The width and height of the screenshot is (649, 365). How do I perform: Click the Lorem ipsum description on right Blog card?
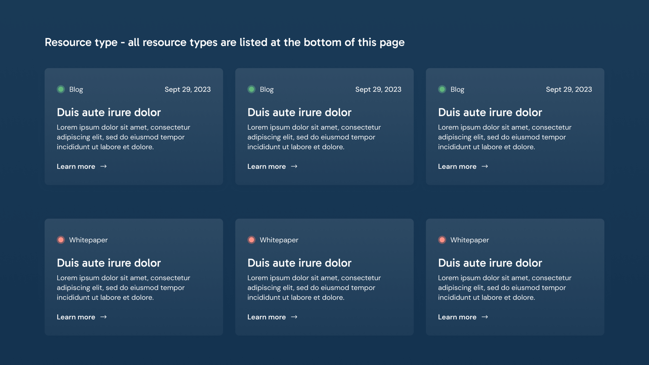click(505, 137)
